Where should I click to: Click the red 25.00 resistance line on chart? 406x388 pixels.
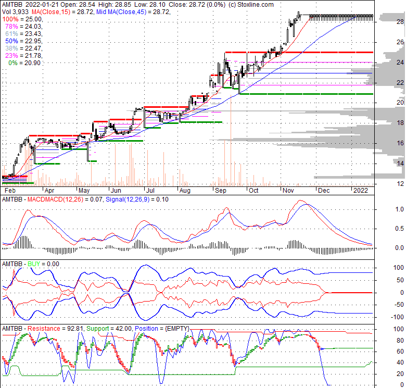click(x=299, y=52)
